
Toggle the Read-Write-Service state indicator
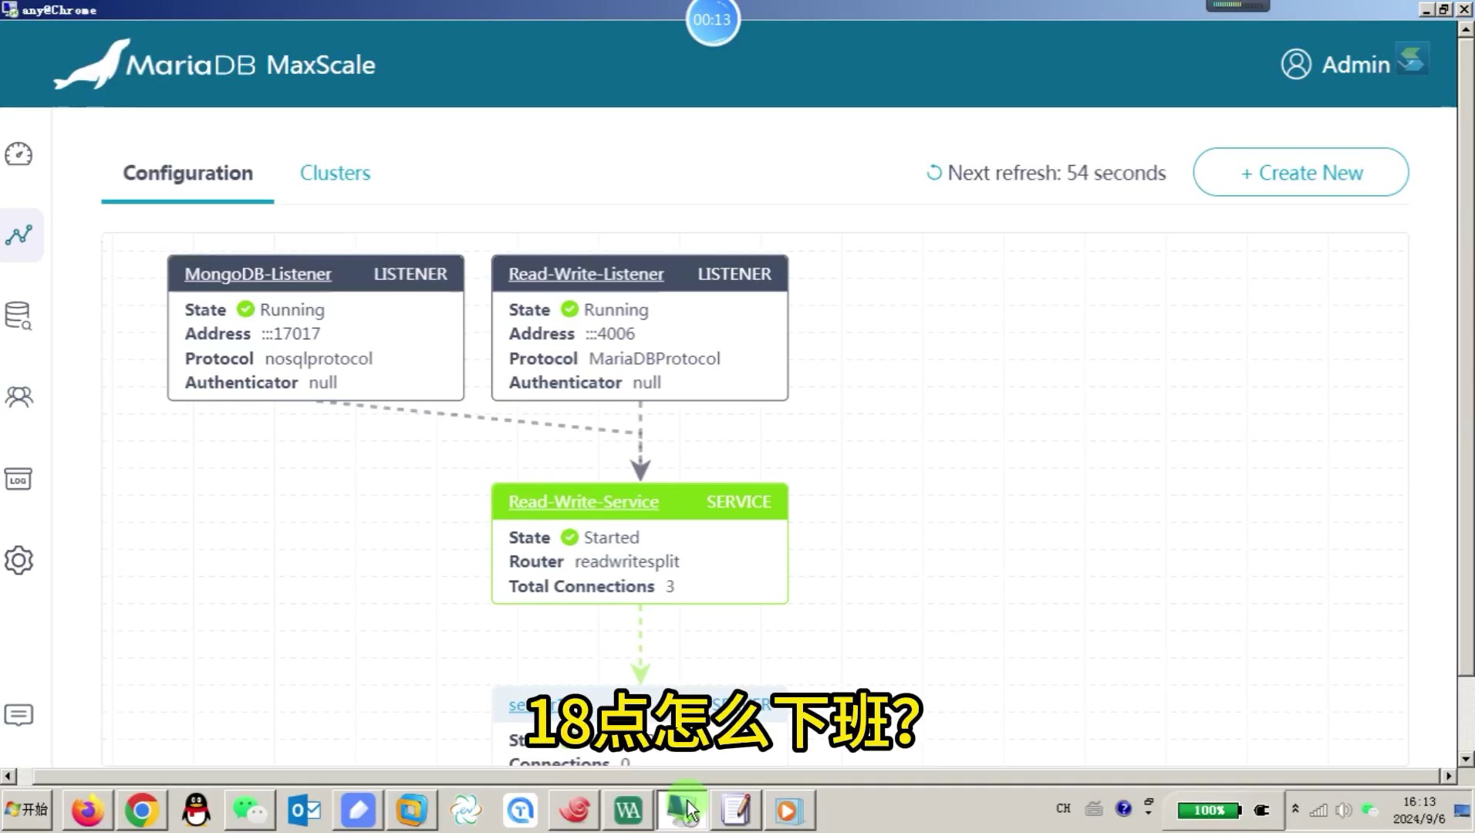click(569, 537)
